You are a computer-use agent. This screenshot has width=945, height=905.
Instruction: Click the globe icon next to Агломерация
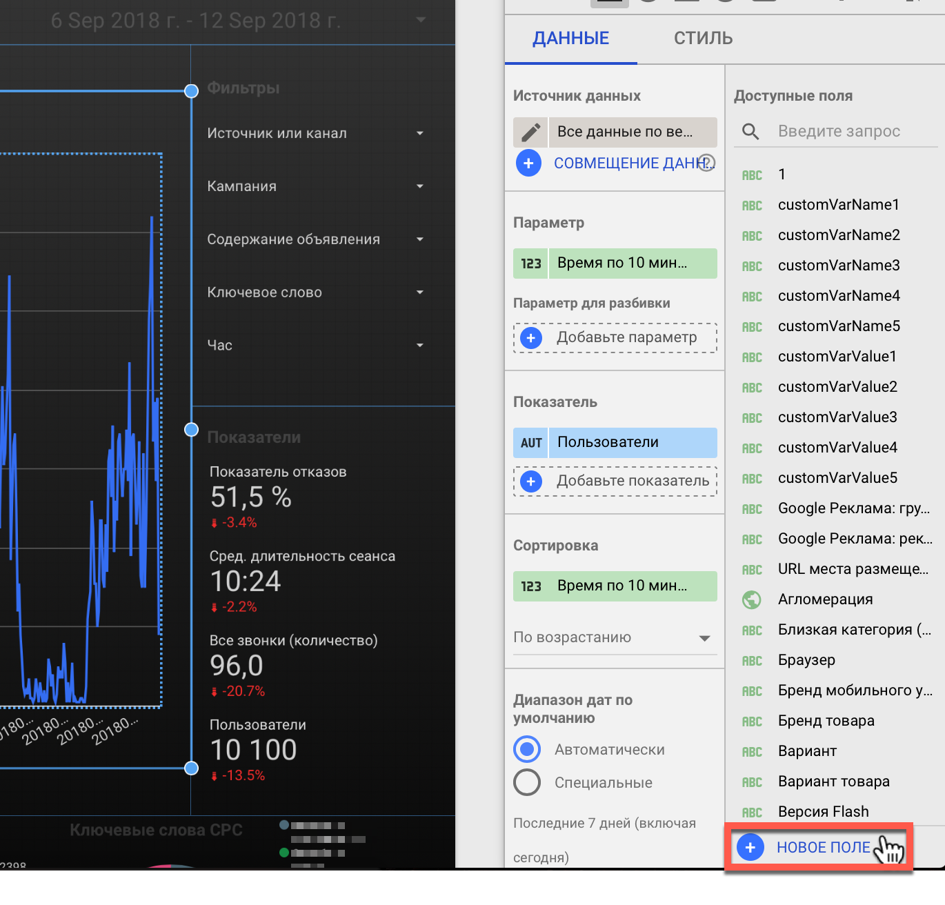point(752,600)
